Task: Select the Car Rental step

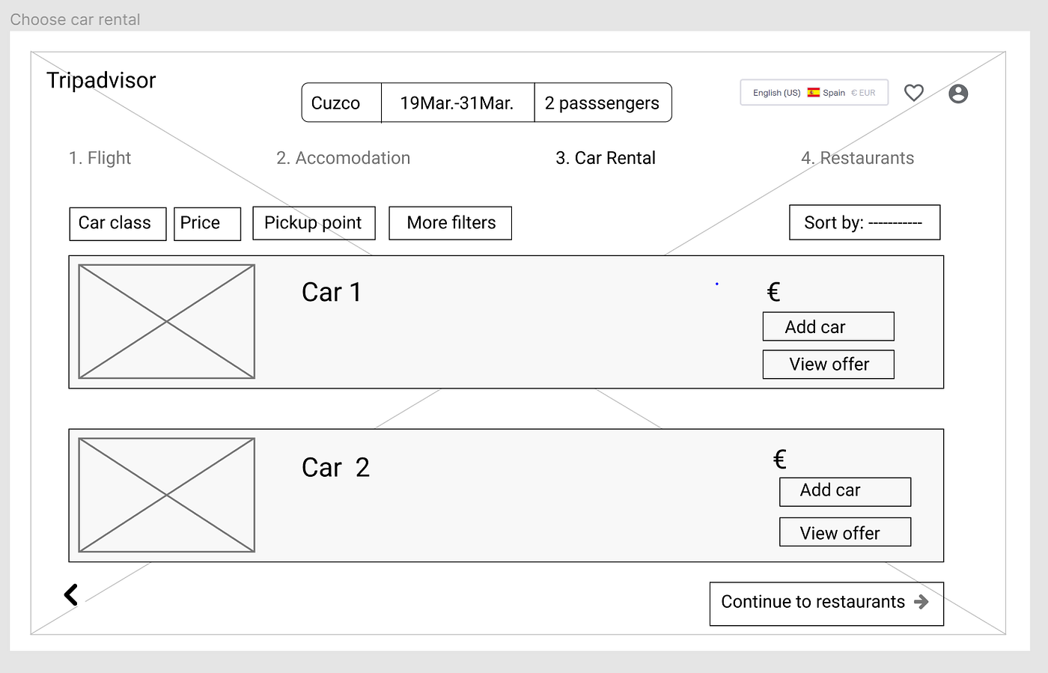Action: click(605, 158)
